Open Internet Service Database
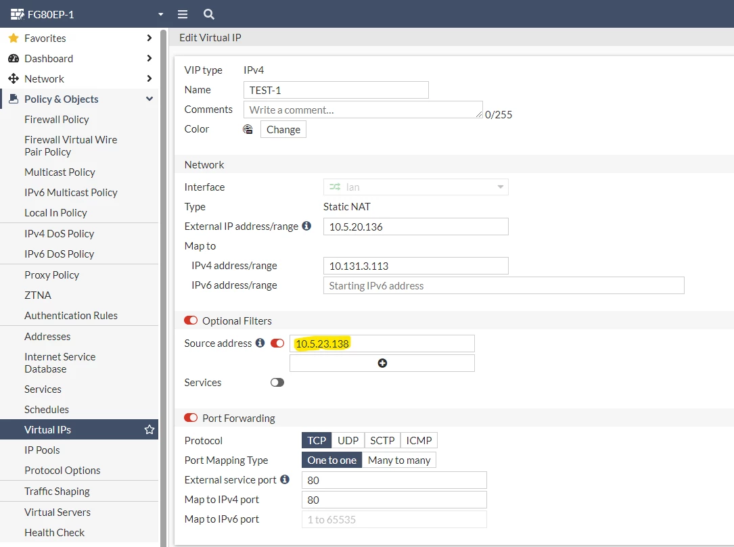The width and height of the screenshot is (734, 547). pyautogui.click(x=60, y=362)
